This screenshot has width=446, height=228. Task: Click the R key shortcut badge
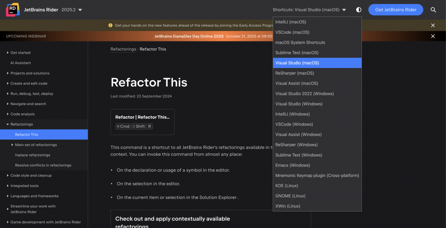tap(150, 126)
